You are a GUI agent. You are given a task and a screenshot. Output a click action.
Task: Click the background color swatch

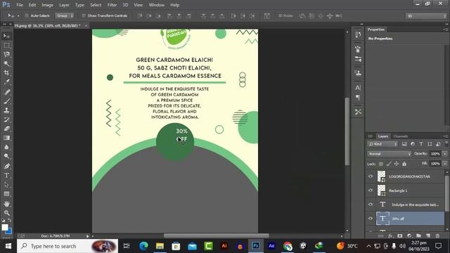click(x=9, y=231)
